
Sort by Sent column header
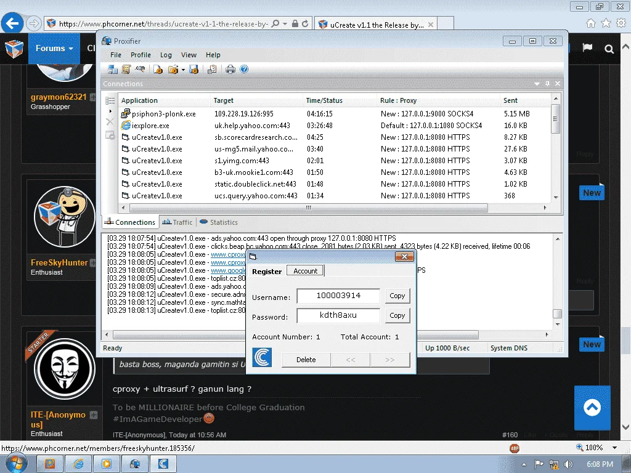coord(525,100)
